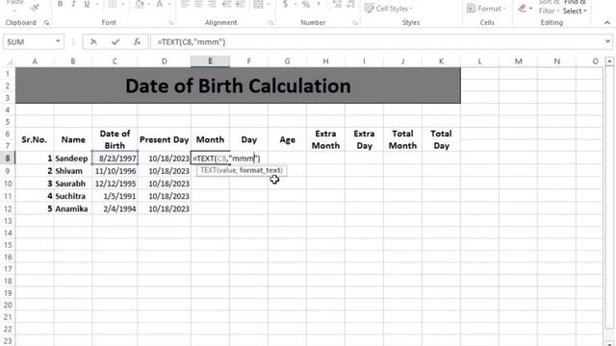Click Anamika name cell
Screen dimensions: 616x346
pos(73,209)
